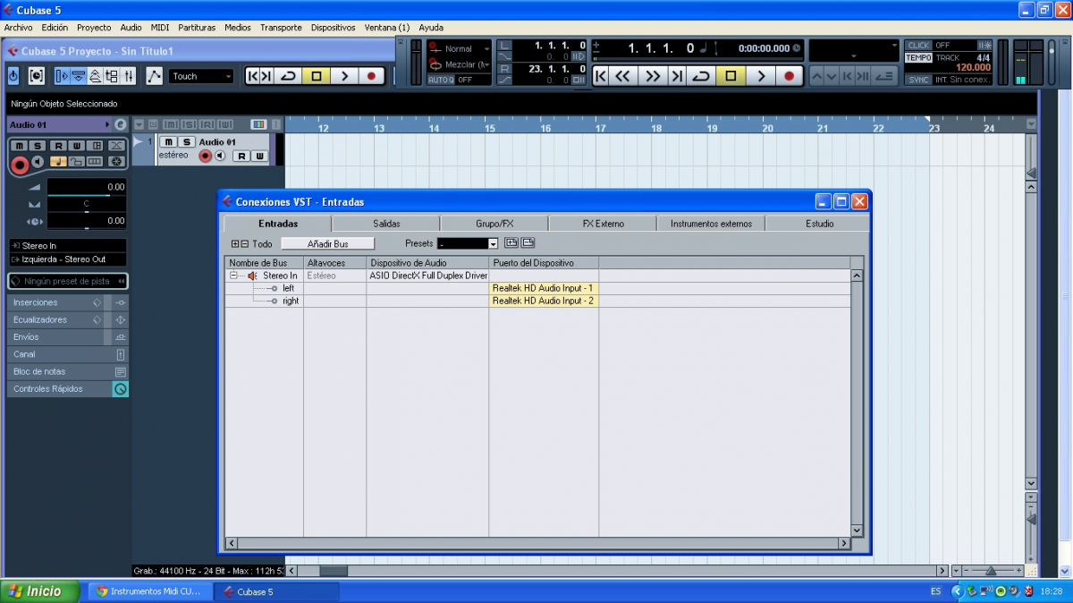Open the Normal record mode dropdown

(x=460, y=48)
